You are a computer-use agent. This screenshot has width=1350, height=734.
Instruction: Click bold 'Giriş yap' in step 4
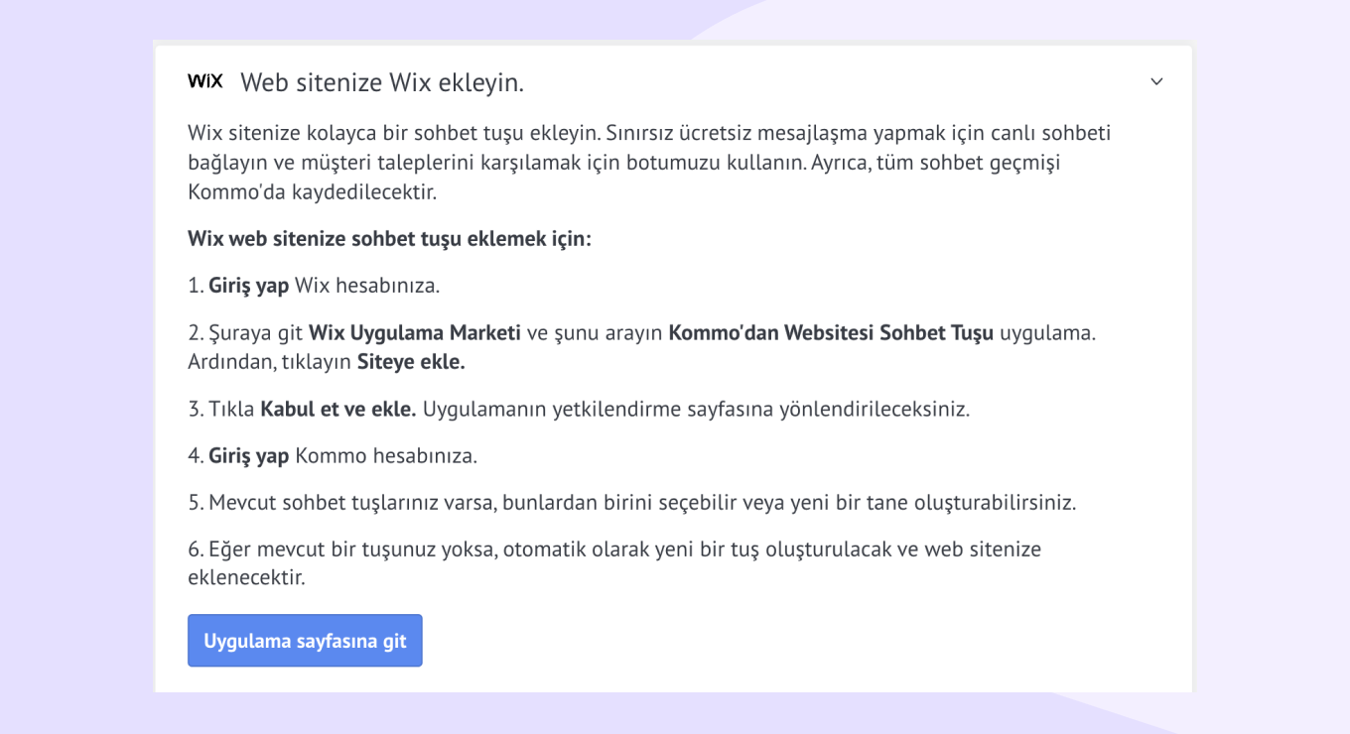coord(248,456)
